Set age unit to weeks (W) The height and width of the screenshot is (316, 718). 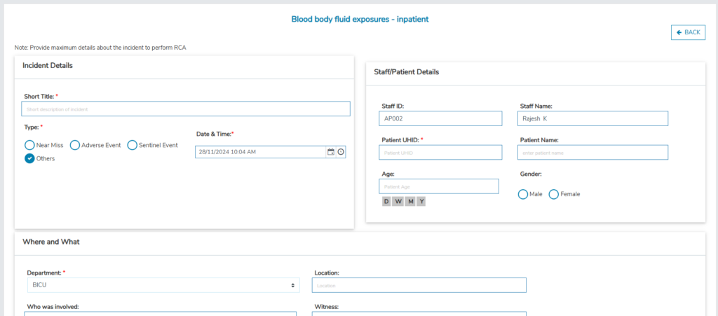[398, 202]
